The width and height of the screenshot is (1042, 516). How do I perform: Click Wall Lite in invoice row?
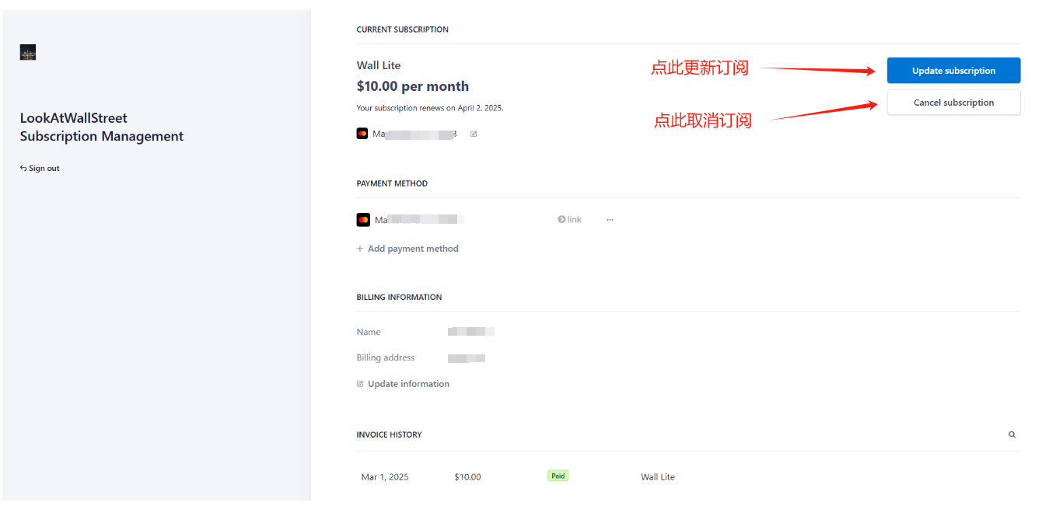658,477
